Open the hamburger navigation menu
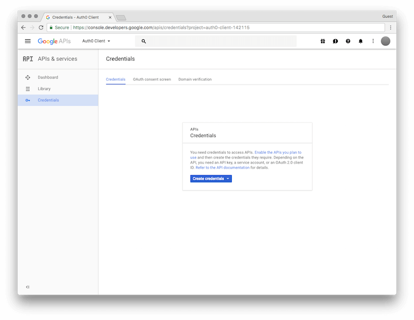 [x=28, y=41]
